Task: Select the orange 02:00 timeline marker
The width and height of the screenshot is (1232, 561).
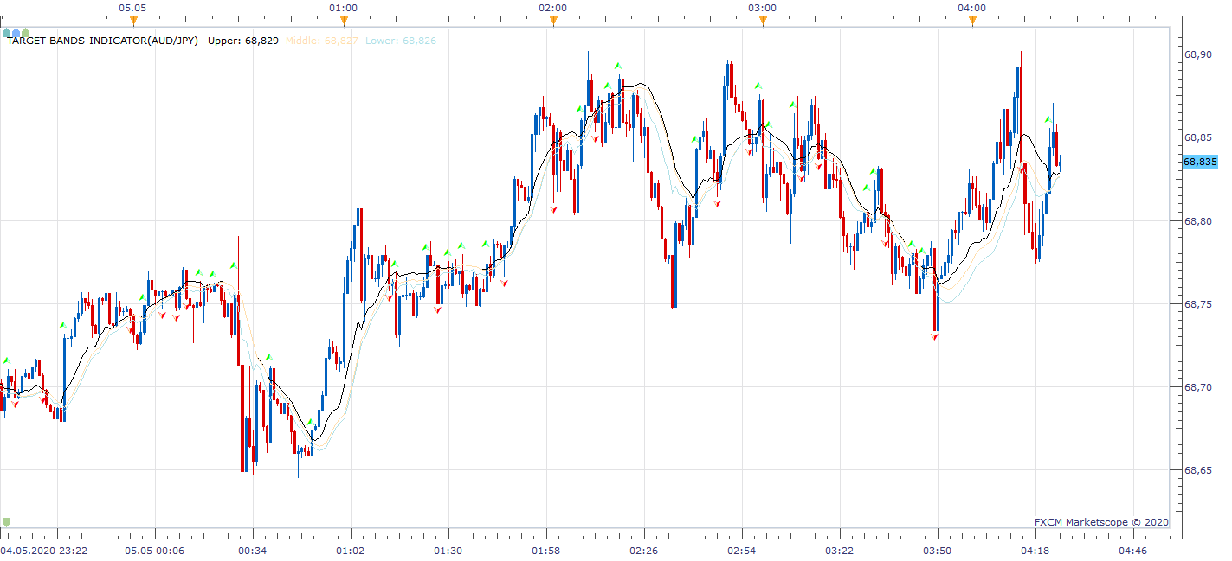Action: [x=553, y=20]
